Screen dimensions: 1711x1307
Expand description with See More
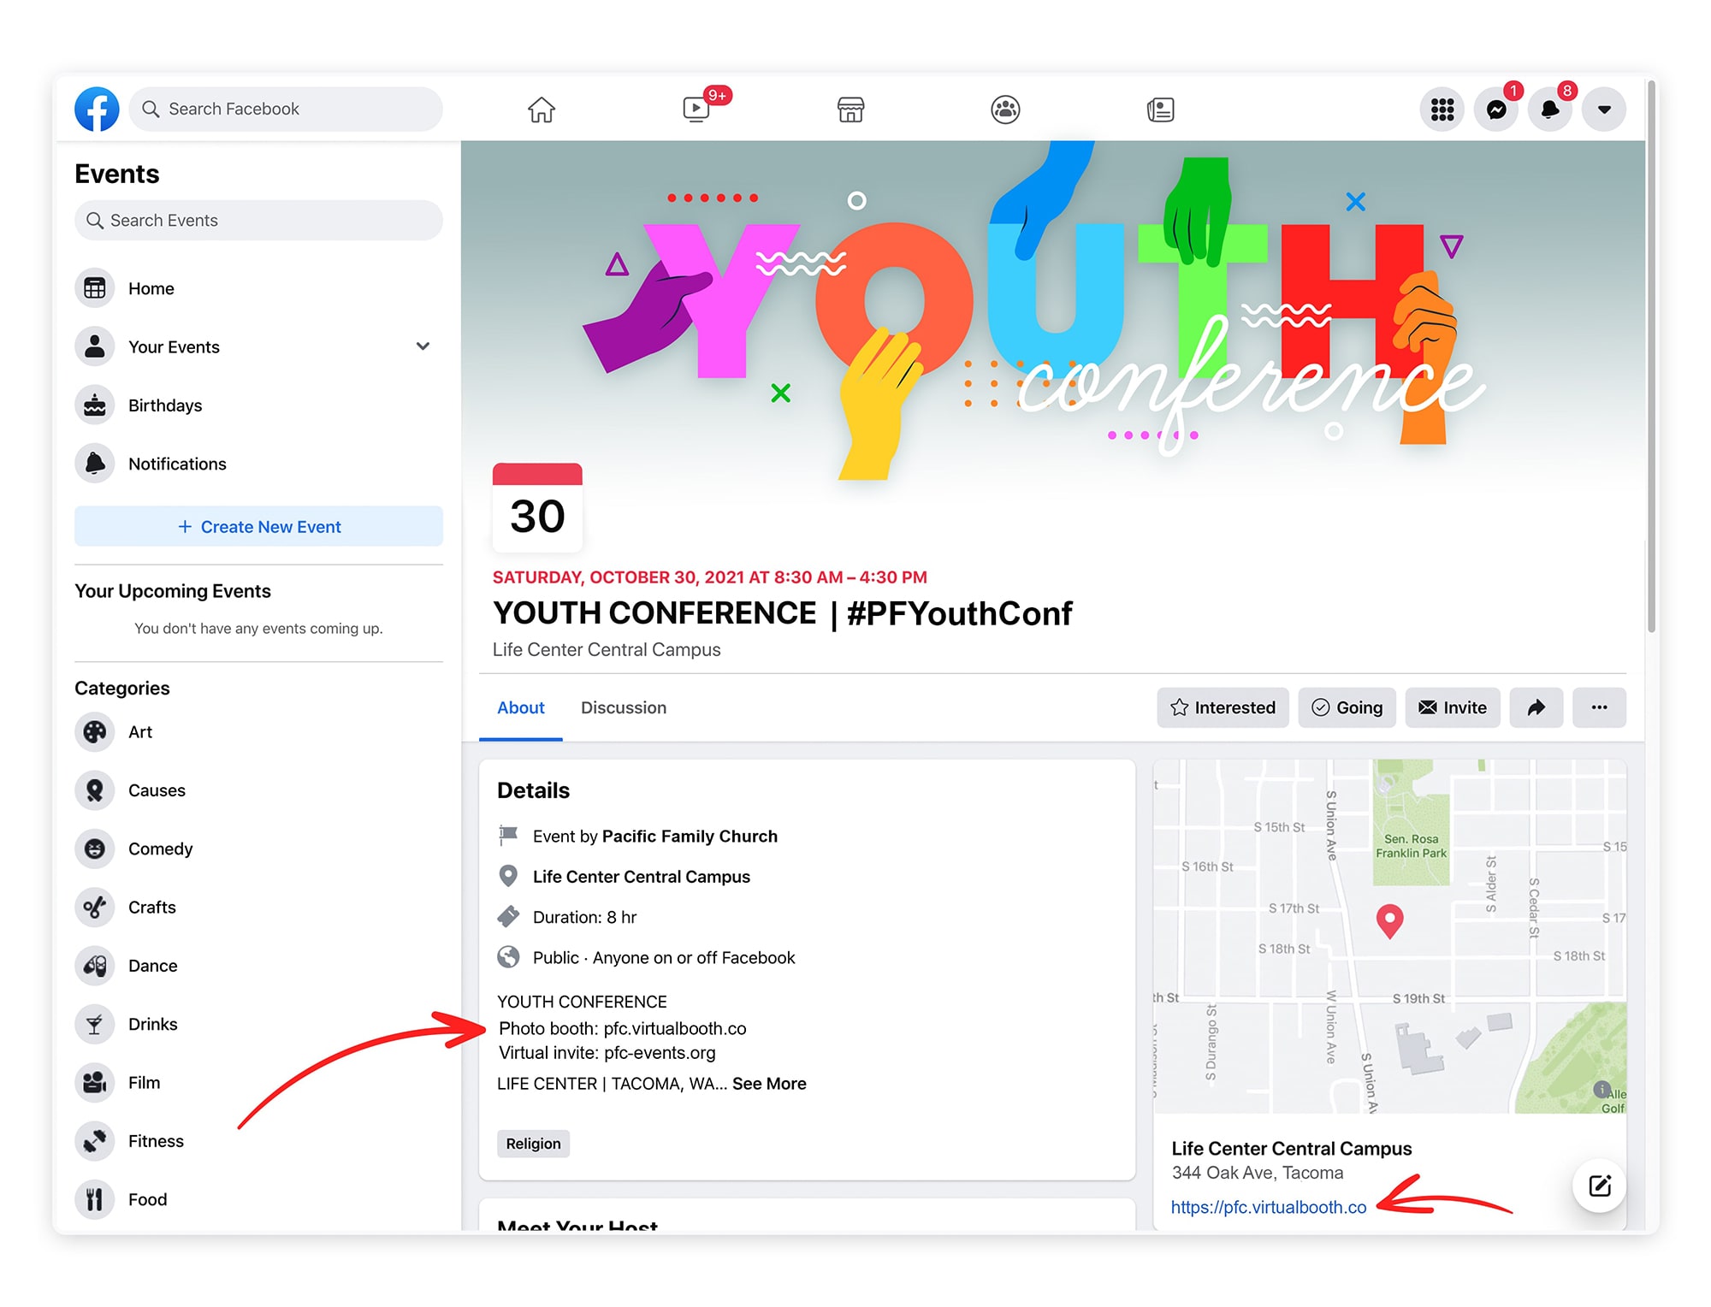pos(769,1084)
